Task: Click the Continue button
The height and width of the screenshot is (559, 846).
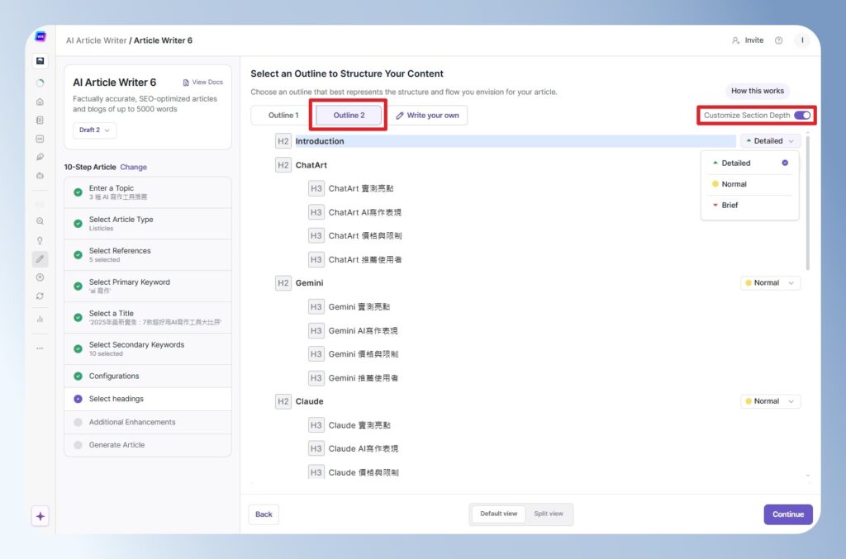Action: (x=787, y=514)
